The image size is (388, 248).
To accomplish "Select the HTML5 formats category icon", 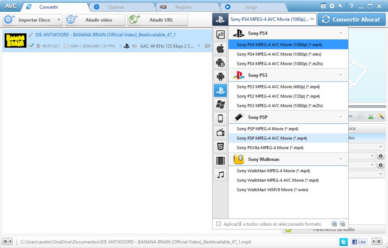I will [x=220, y=146].
